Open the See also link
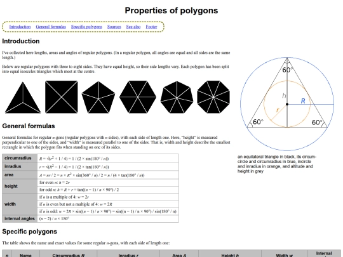343x257 pixels. click(133, 27)
